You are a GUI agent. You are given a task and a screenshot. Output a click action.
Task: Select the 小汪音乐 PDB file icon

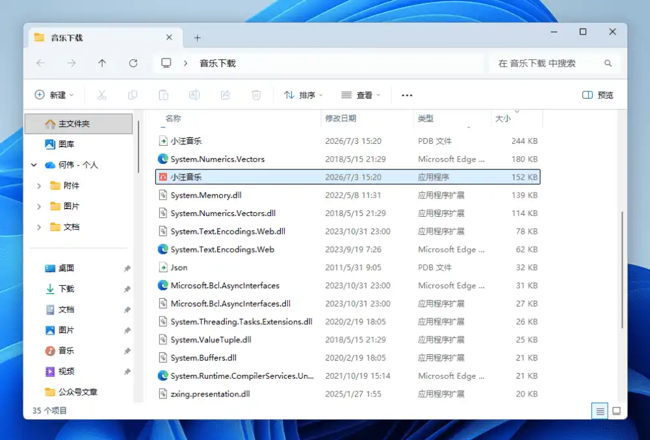click(x=163, y=141)
